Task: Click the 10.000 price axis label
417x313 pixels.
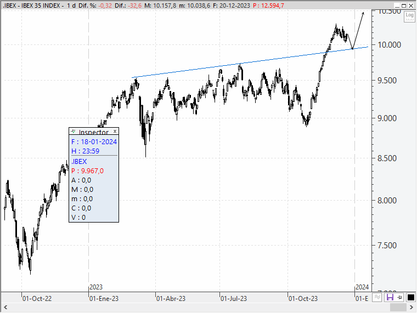Action: (x=390, y=44)
